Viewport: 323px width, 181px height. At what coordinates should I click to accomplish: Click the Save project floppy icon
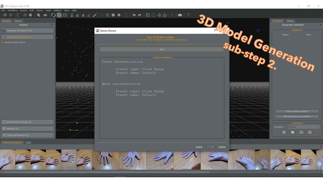pos(11,15)
